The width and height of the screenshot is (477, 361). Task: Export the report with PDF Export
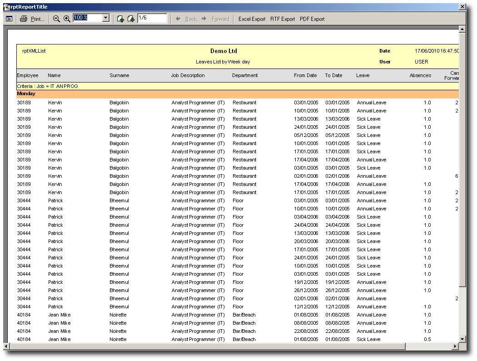[x=312, y=19]
